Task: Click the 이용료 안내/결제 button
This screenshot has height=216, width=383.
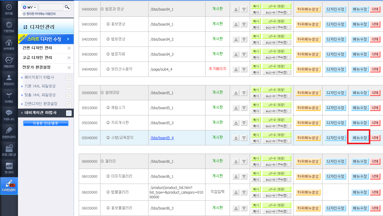Action: pyautogui.click(x=46, y=123)
